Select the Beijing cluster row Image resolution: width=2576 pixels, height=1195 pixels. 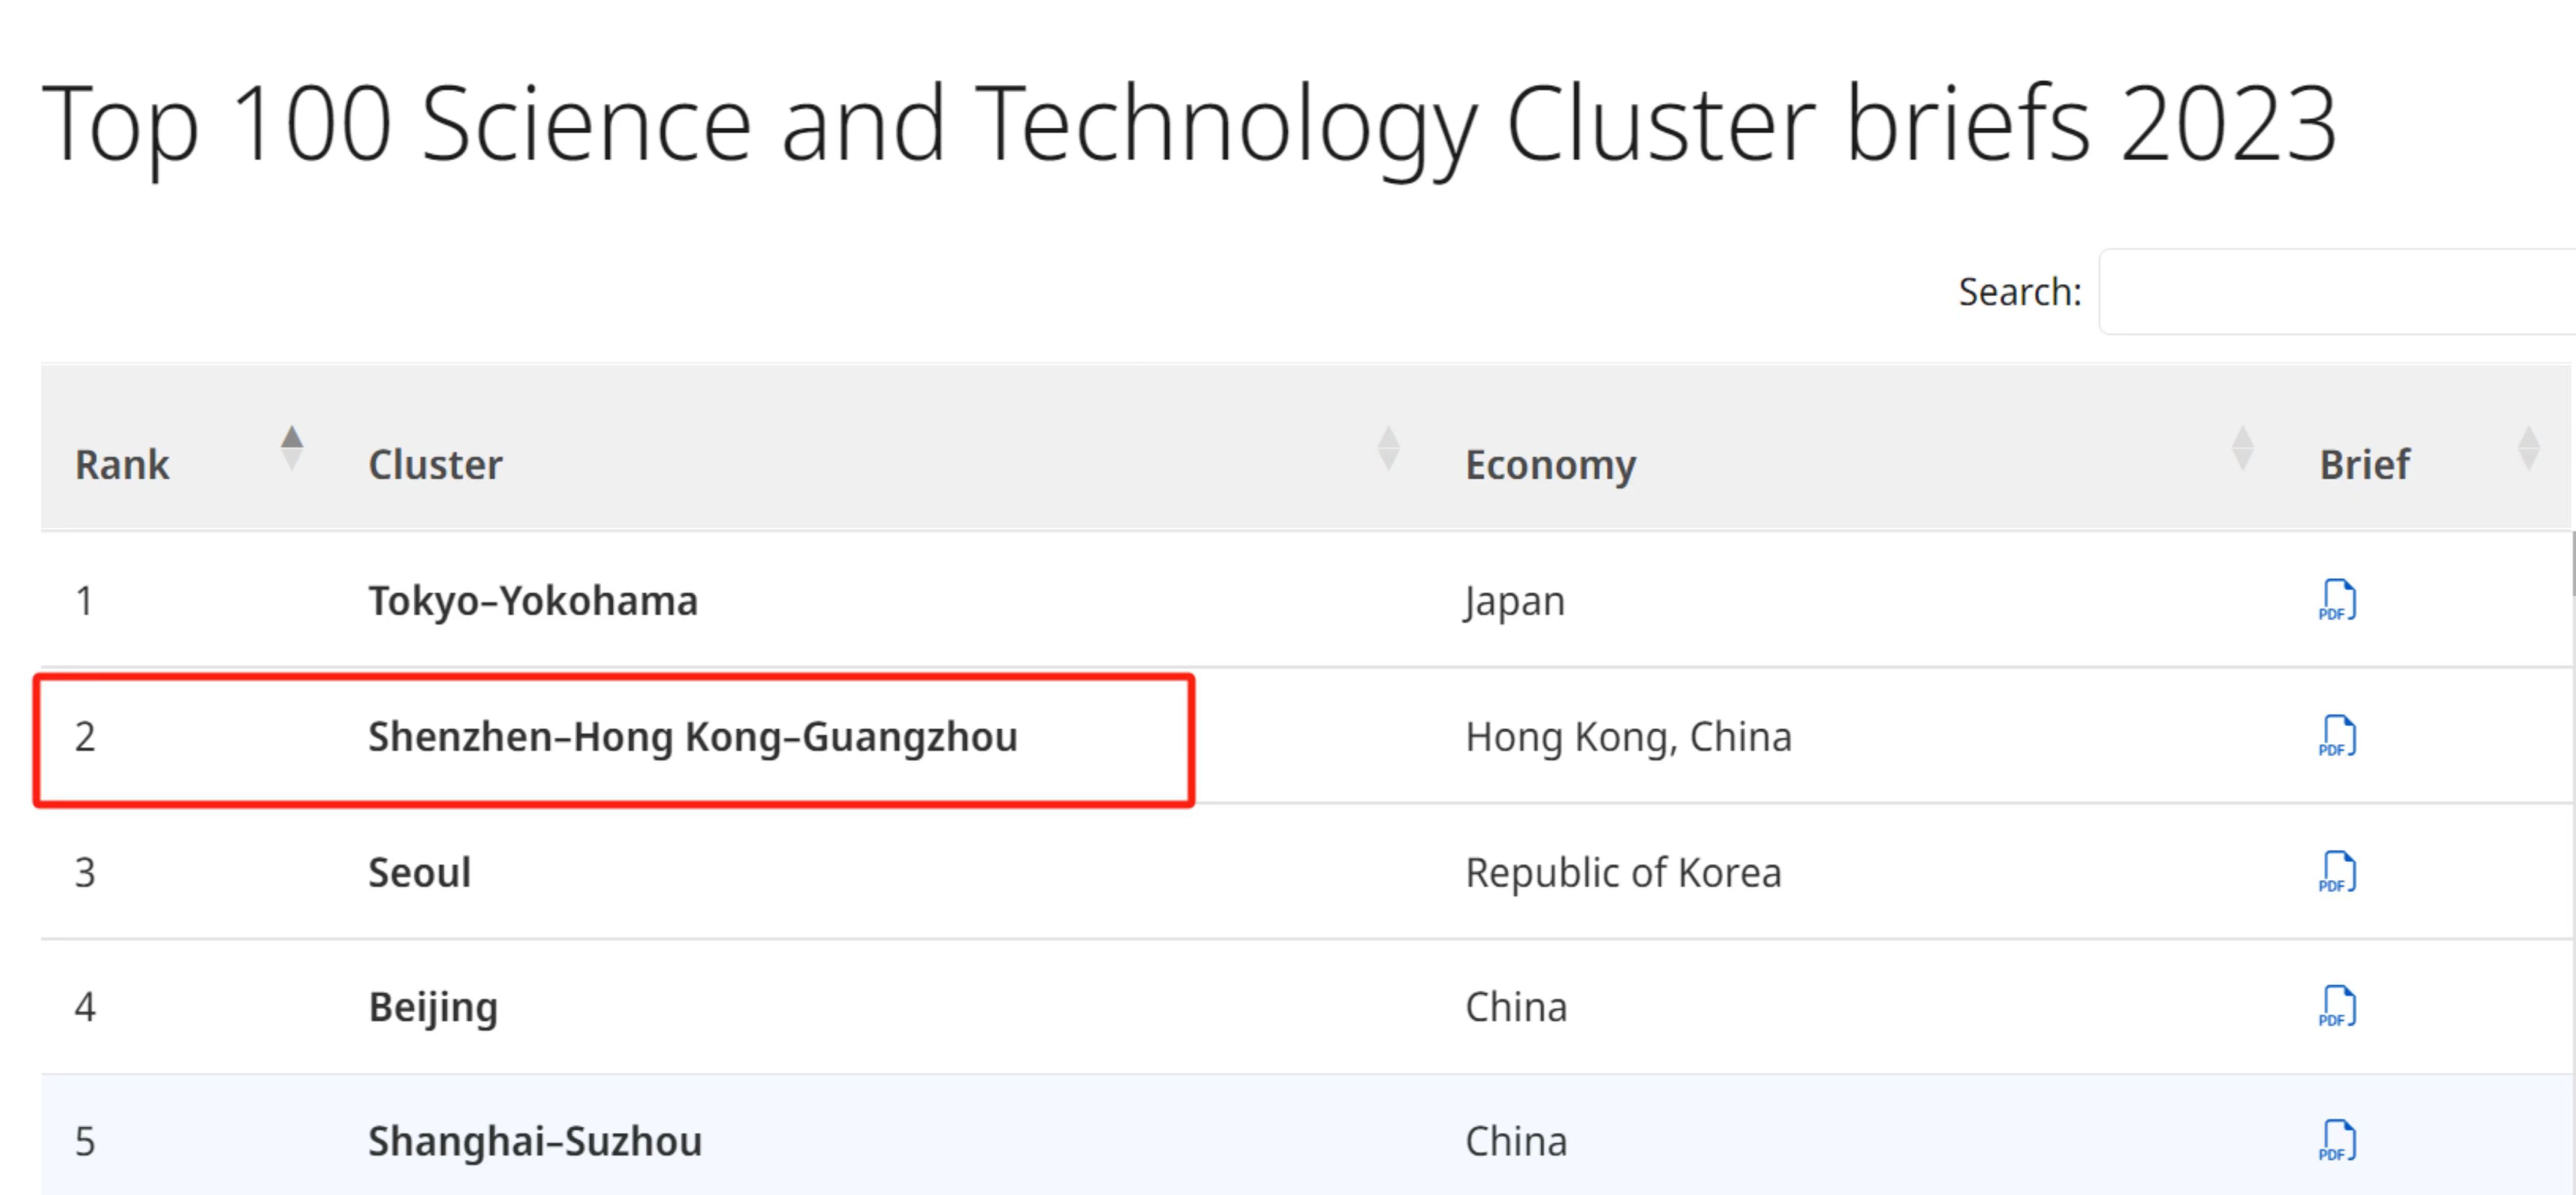click(1305, 1006)
